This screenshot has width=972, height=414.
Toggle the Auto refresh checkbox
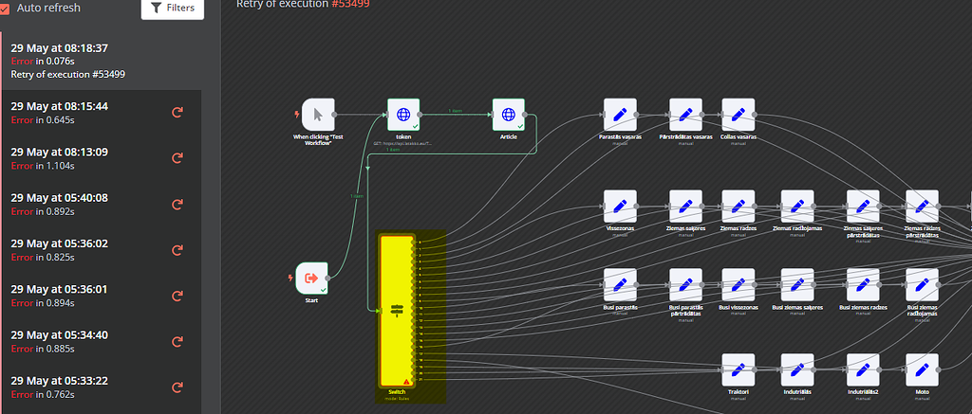point(6,9)
